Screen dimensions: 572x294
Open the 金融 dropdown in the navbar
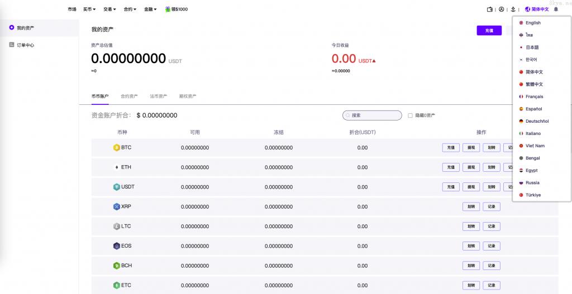pyautogui.click(x=150, y=9)
